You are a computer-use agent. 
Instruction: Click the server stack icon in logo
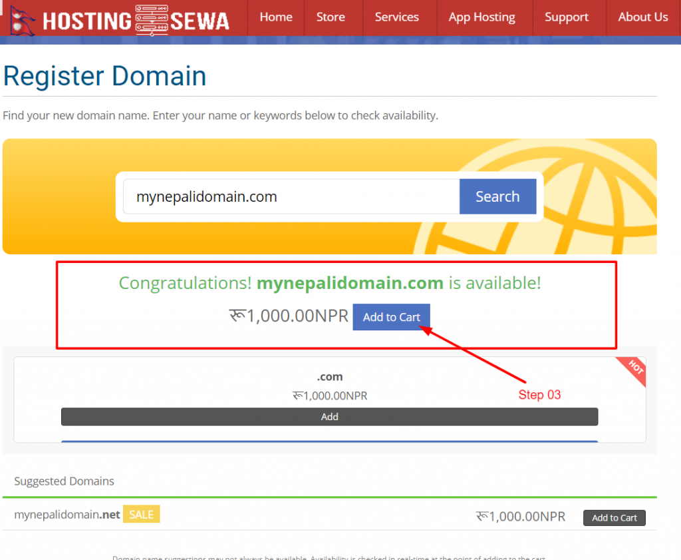point(153,18)
